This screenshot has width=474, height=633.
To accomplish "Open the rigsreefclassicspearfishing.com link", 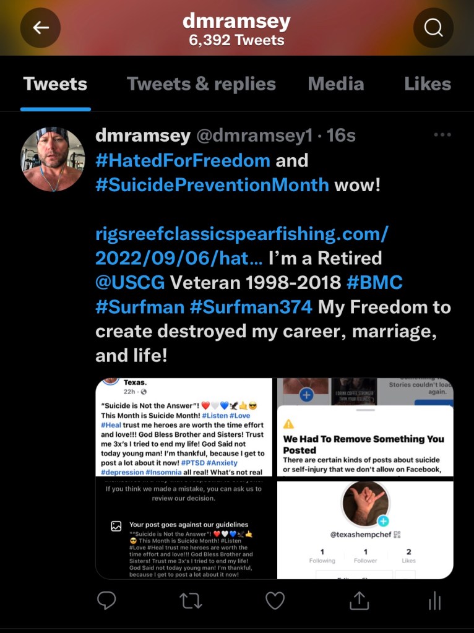I will [x=241, y=246].
